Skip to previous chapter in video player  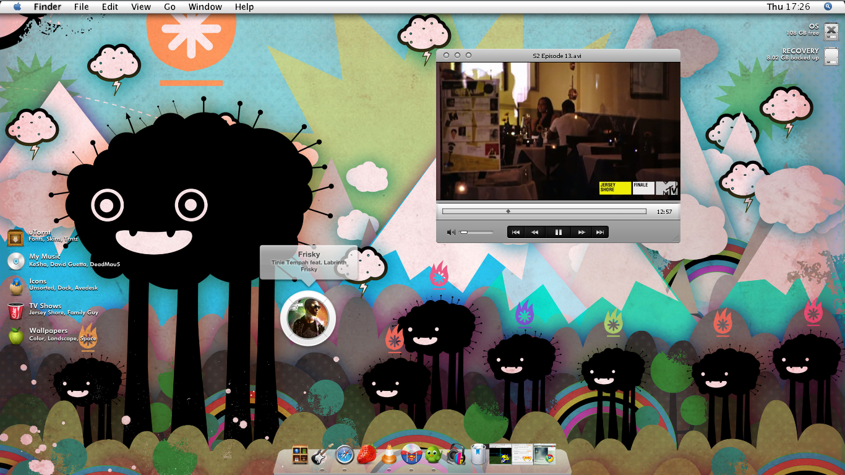click(x=515, y=233)
